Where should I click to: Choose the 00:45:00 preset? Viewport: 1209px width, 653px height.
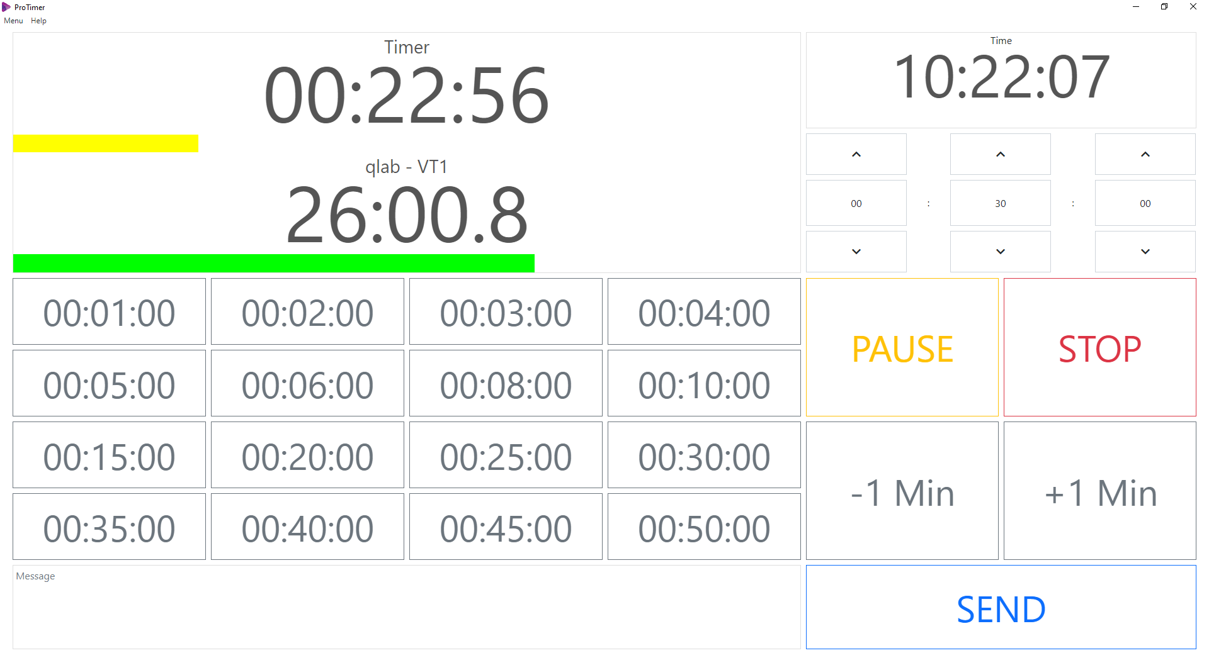tap(506, 527)
